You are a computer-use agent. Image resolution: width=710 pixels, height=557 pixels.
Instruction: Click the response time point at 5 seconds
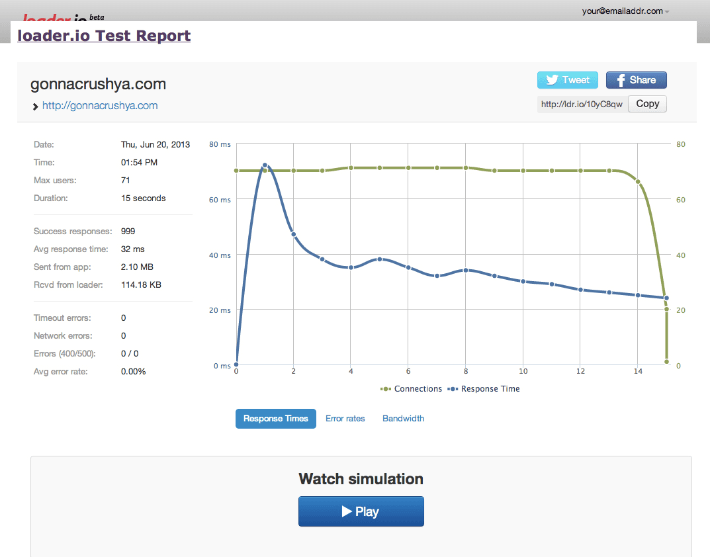pyautogui.click(x=380, y=259)
